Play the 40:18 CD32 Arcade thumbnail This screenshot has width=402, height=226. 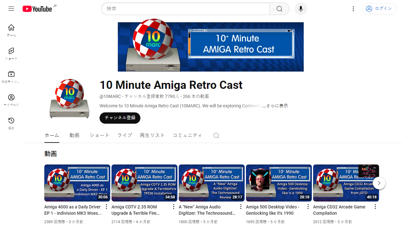pos(346,183)
